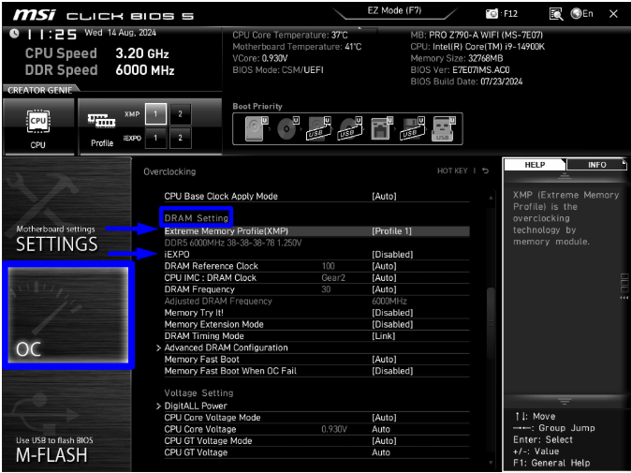Image resolution: width=631 pixels, height=473 pixels.
Task: Select hard drive boot priority icon
Action: (254, 130)
